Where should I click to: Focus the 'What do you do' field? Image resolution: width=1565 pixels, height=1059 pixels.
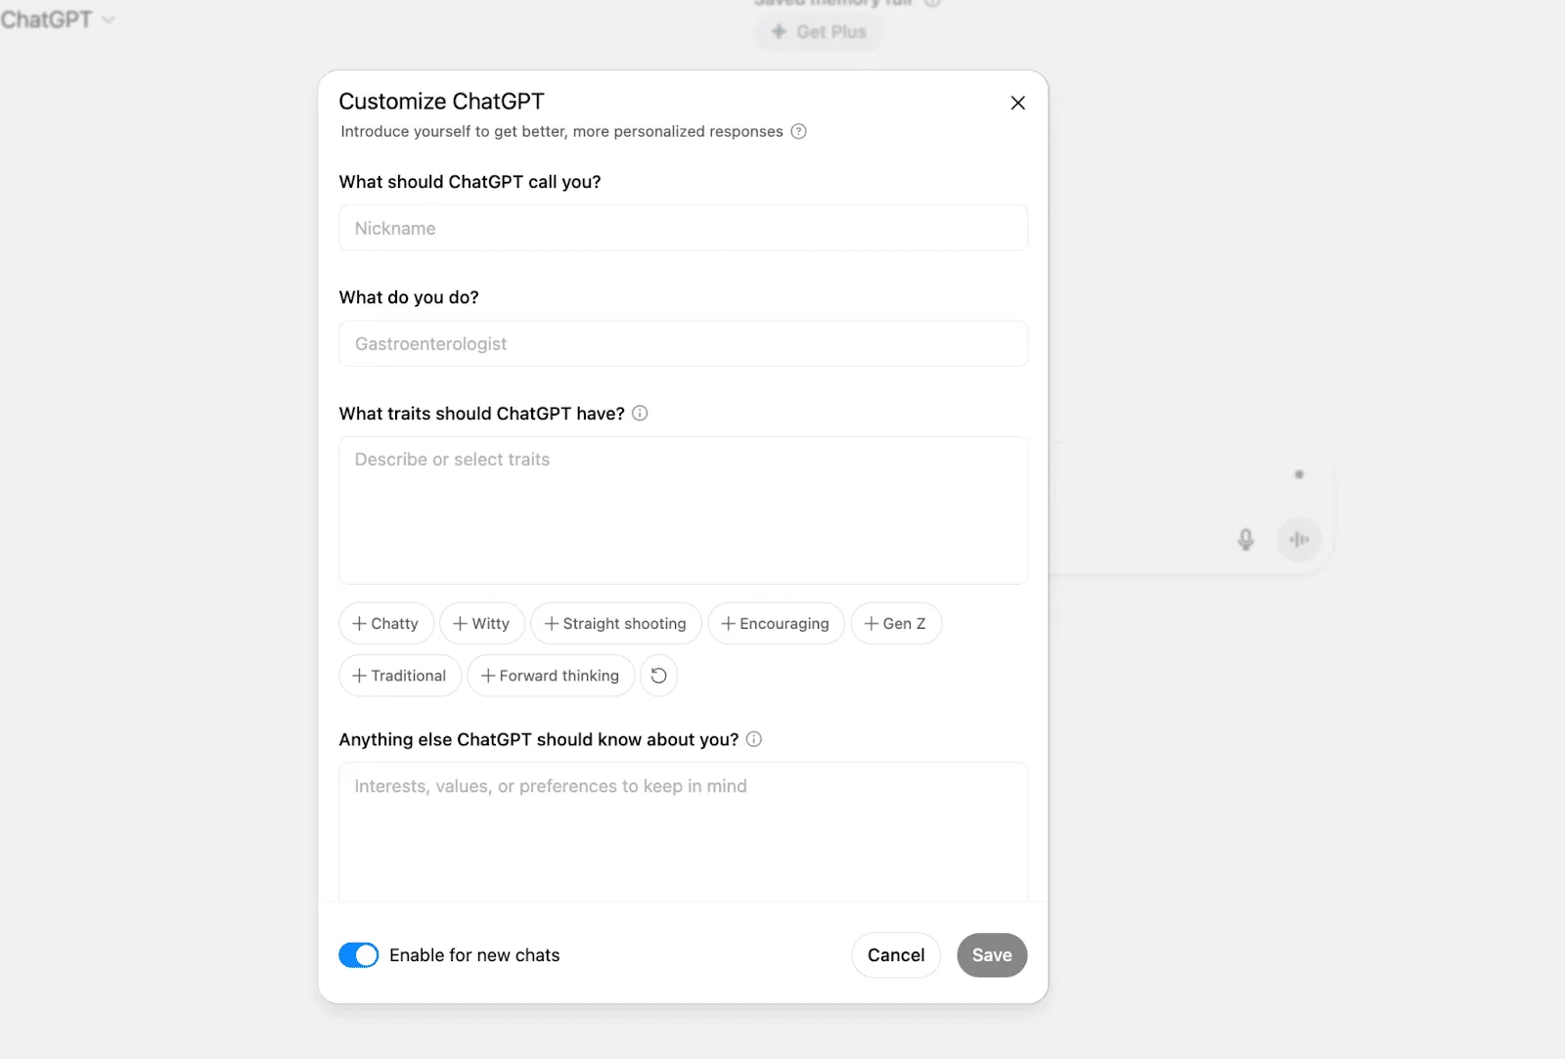tap(683, 343)
